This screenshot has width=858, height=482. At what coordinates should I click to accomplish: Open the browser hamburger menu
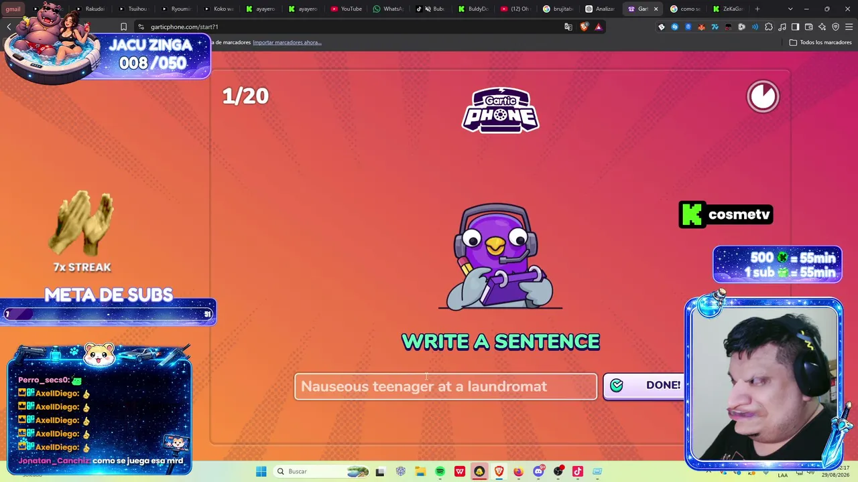tap(849, 27)
